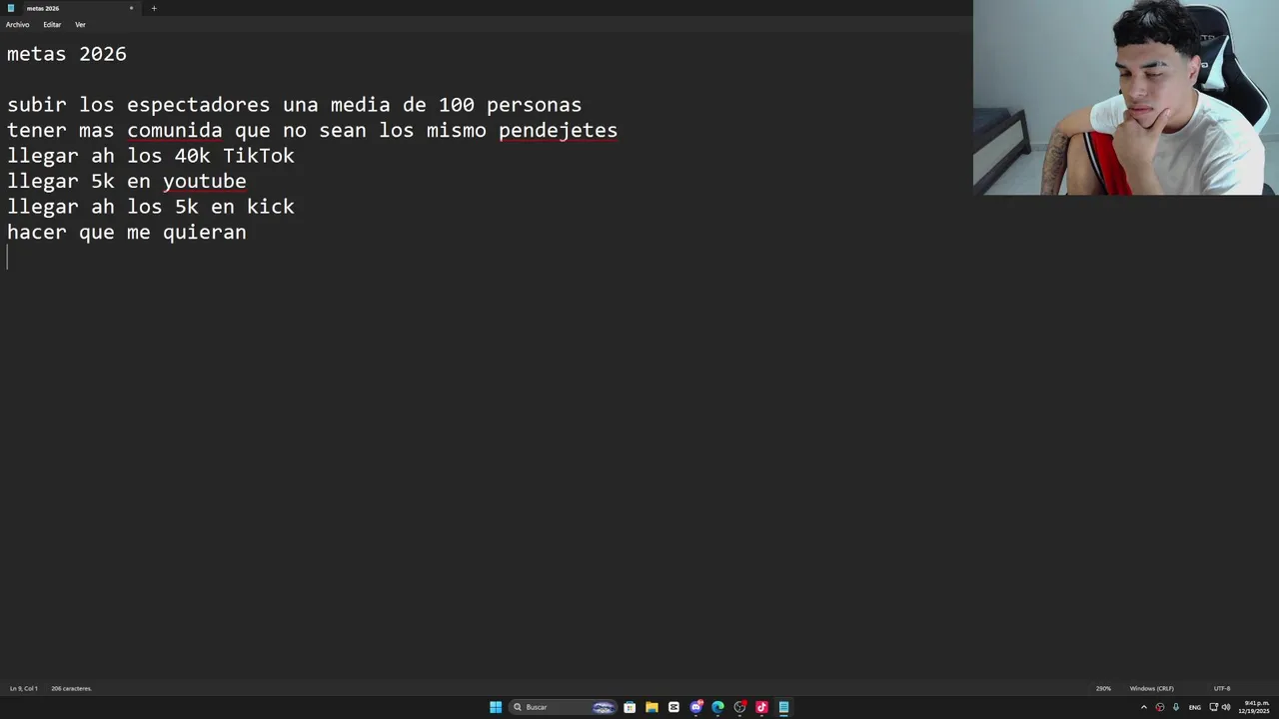
Task: Click the 206 caracteres status entry
Action: 71,688
